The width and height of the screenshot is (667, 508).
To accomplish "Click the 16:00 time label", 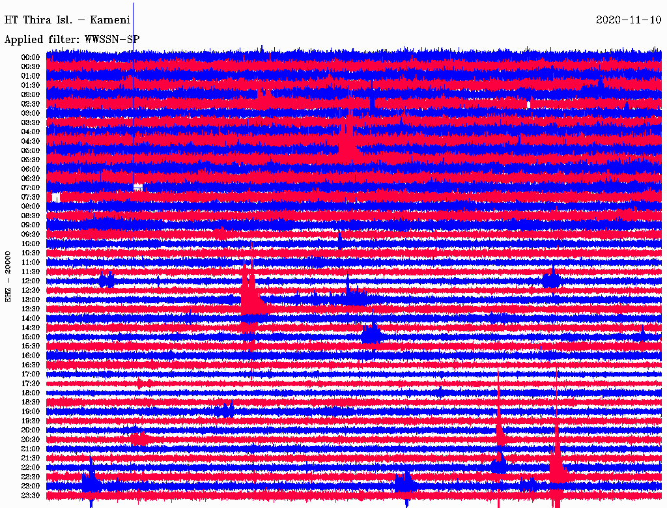I will click(30, 355).
